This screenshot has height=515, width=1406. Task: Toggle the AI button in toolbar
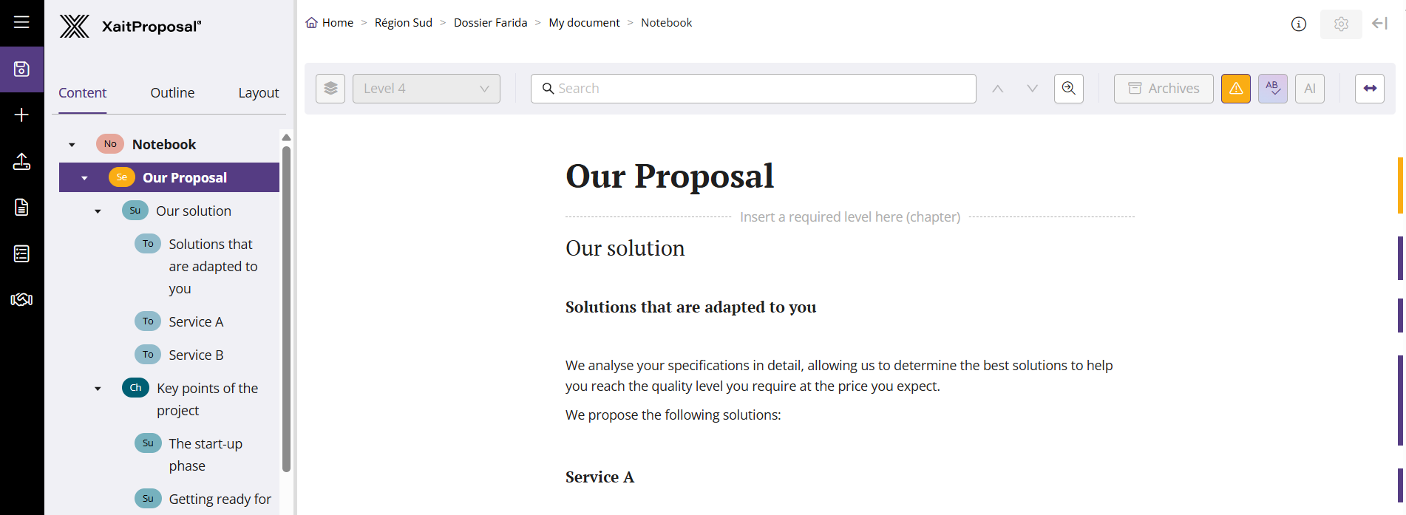coord(1309,89)
